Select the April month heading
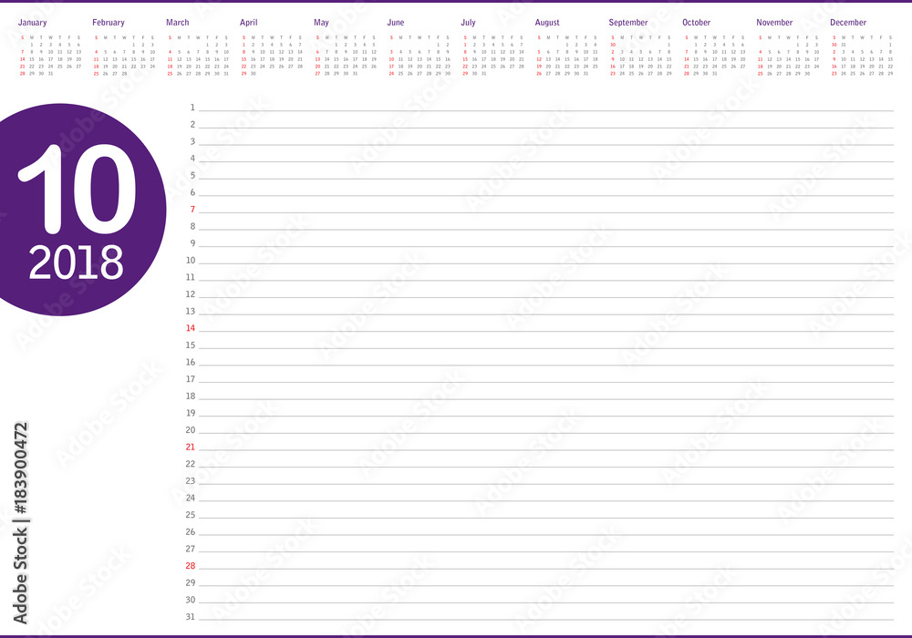This screenshot has height=638, width=912. pos(248,23)
